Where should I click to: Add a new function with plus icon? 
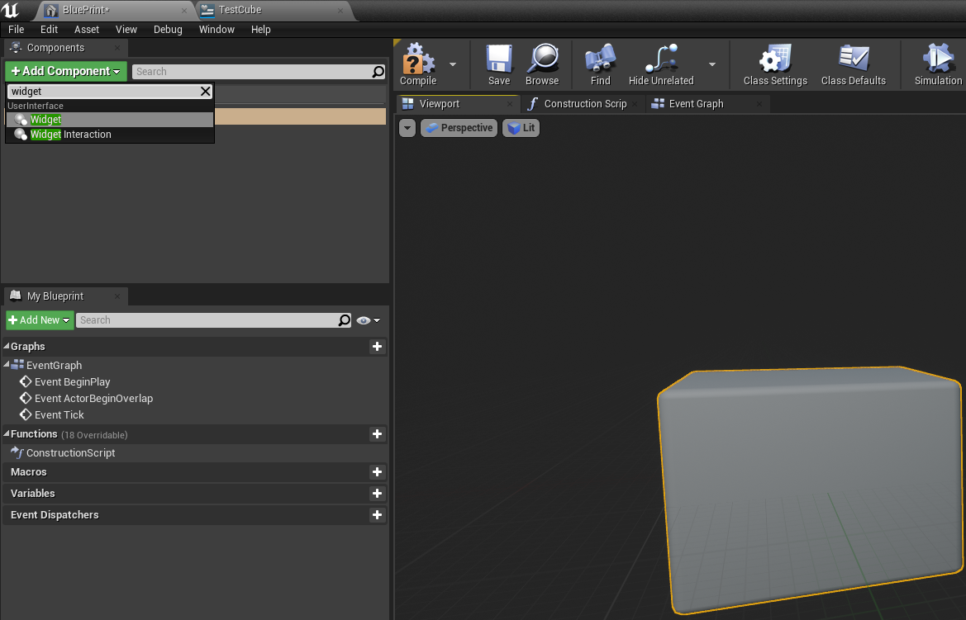point(377,434)
